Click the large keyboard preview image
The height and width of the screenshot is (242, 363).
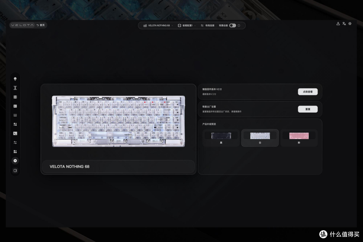coord(119,121)
